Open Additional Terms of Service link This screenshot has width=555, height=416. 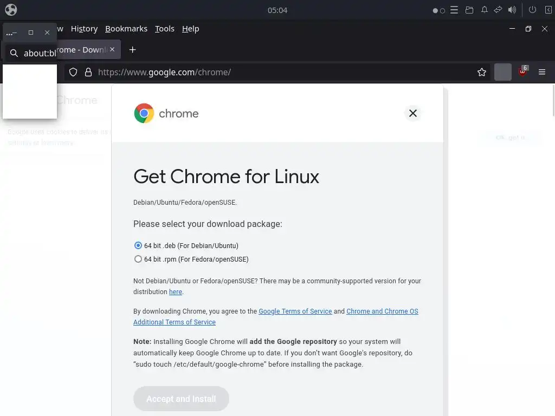click(175, 322)
